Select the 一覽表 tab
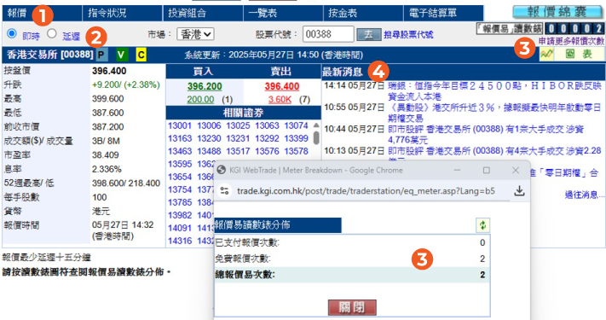606x320 pixels. [283, 13]
